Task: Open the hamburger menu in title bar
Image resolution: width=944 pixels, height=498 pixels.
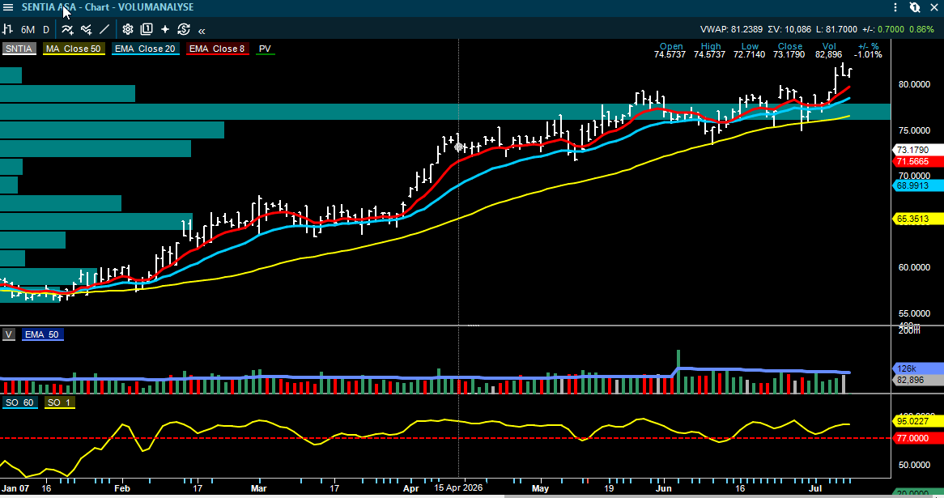Action: pos(8,7)
